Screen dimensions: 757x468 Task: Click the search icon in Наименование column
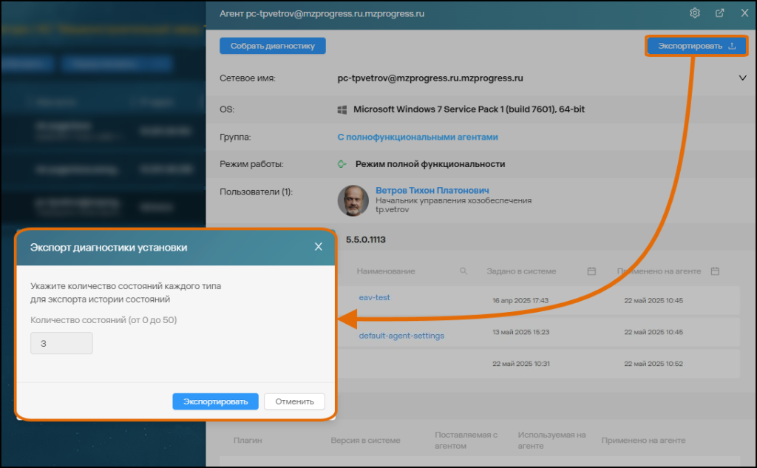point(464,271)
